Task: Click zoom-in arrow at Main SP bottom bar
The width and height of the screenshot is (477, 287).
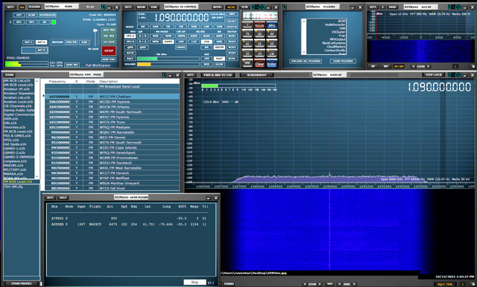Action: pyautogui.click(x=320, y=284)
